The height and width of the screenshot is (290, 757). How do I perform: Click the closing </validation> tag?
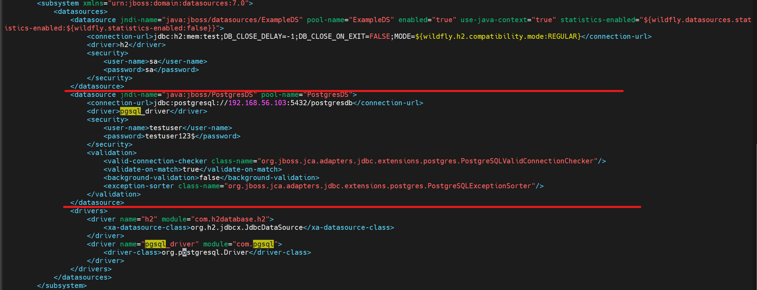pyautogui.click(x=114, y=194)
